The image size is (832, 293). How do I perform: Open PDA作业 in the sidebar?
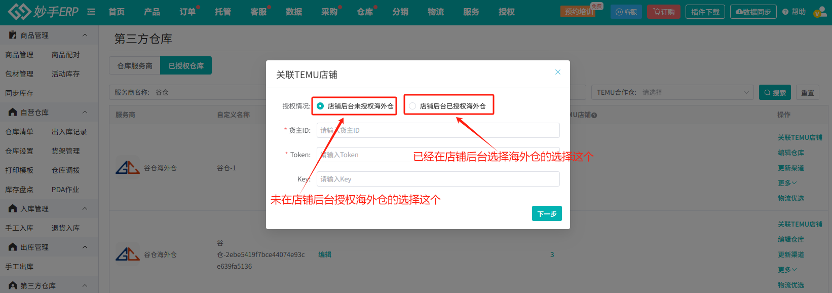(65, 189)
